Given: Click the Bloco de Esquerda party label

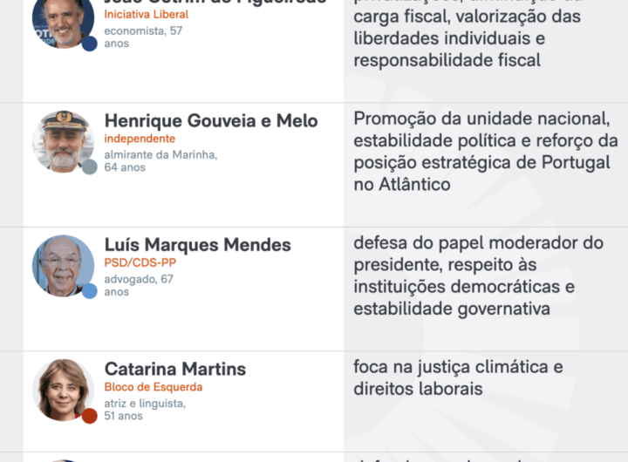Looking at the screenshot, I should pos(154,387).
